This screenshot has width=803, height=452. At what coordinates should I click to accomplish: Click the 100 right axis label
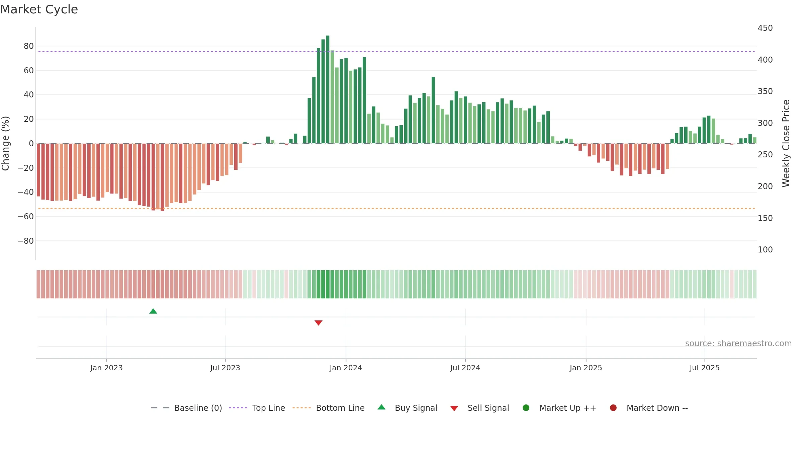(765, 250)
